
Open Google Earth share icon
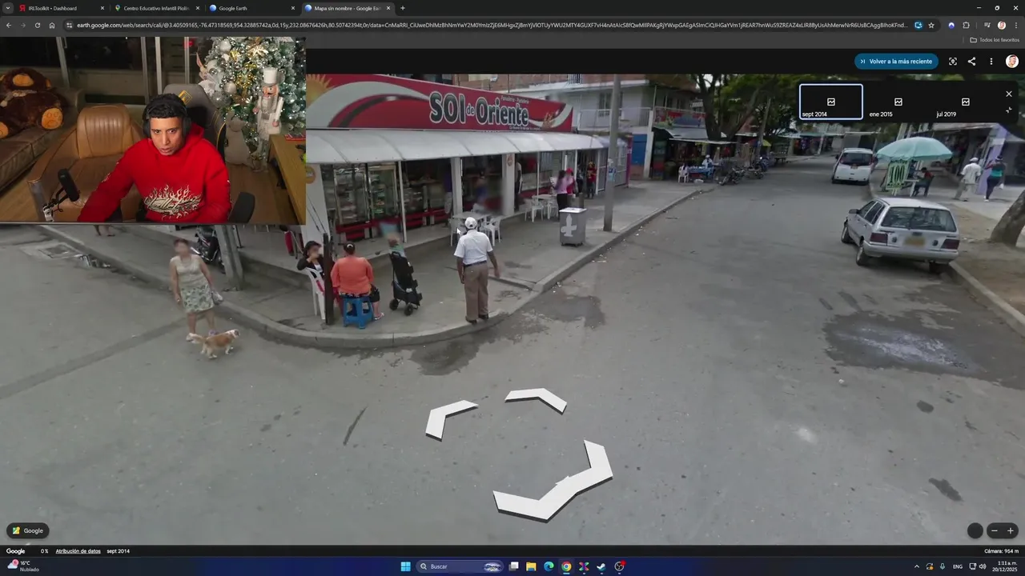tap(971, 61)
